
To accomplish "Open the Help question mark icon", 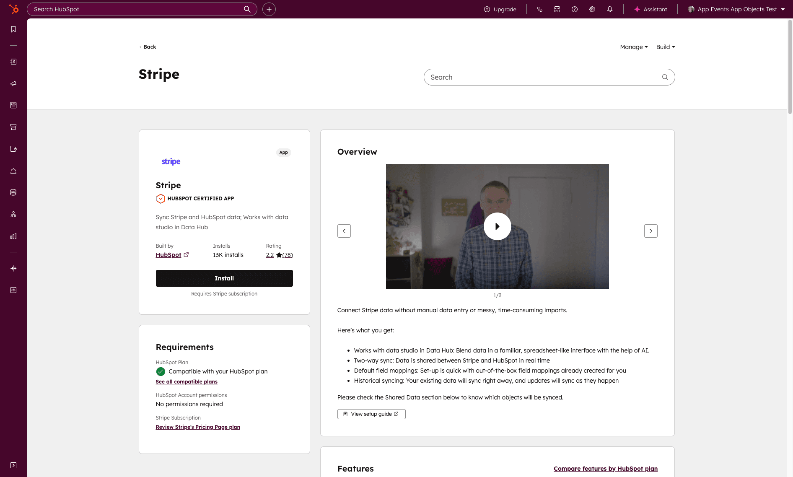I will point(575,9).
